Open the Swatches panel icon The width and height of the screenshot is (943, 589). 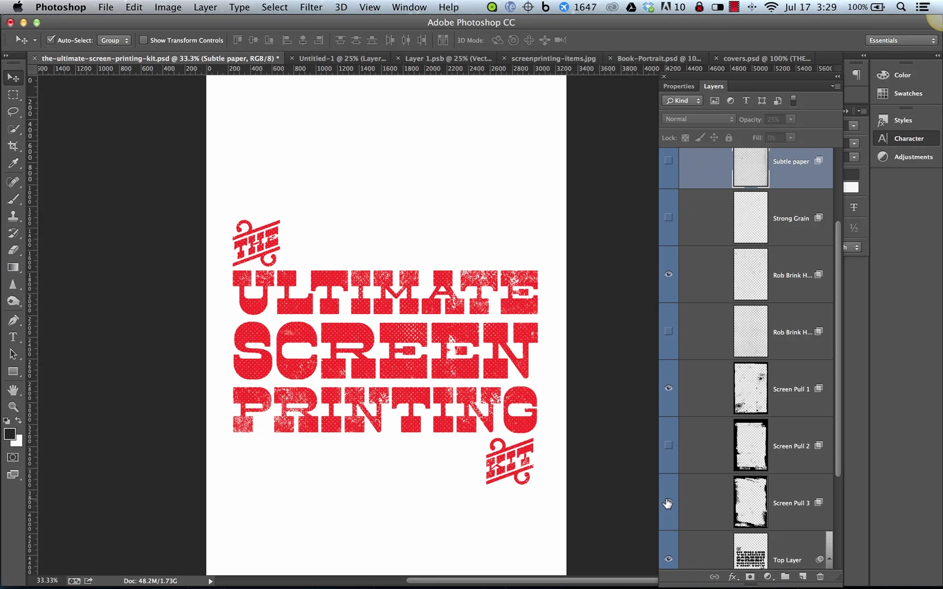click(882, 93)
